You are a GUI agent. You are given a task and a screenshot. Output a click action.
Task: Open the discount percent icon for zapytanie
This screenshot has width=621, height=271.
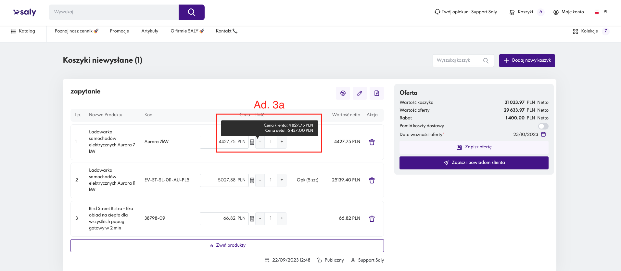[343, 93]
